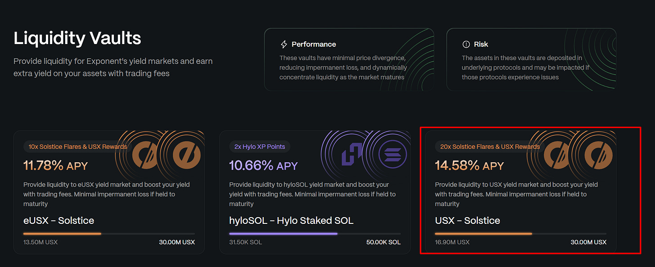655x267 pixels.
Task: Click the USX yield market description text
Action: (516, 194)
